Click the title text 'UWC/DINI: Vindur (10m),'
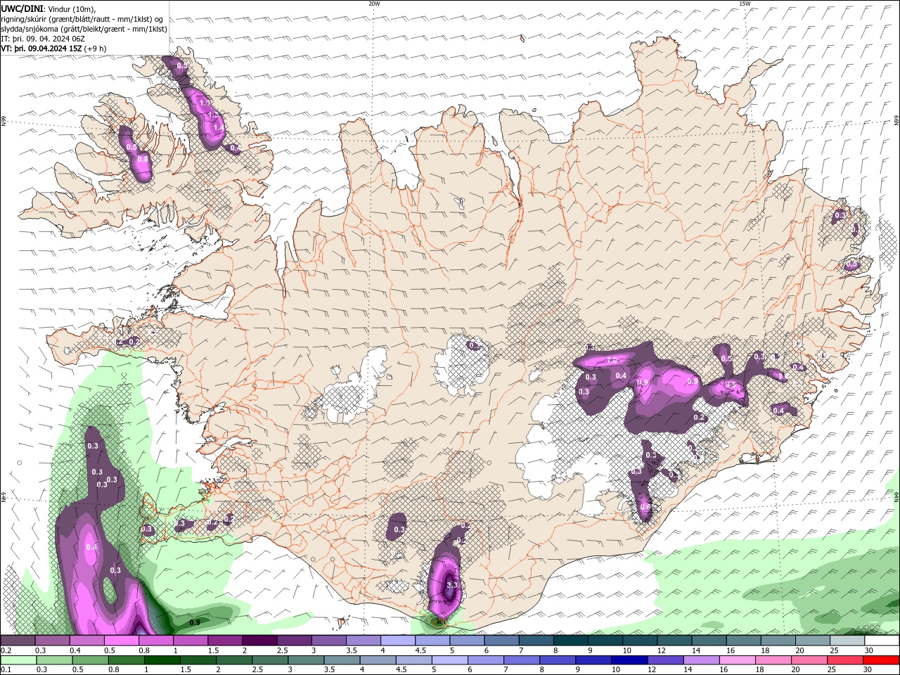 point(47,8)
